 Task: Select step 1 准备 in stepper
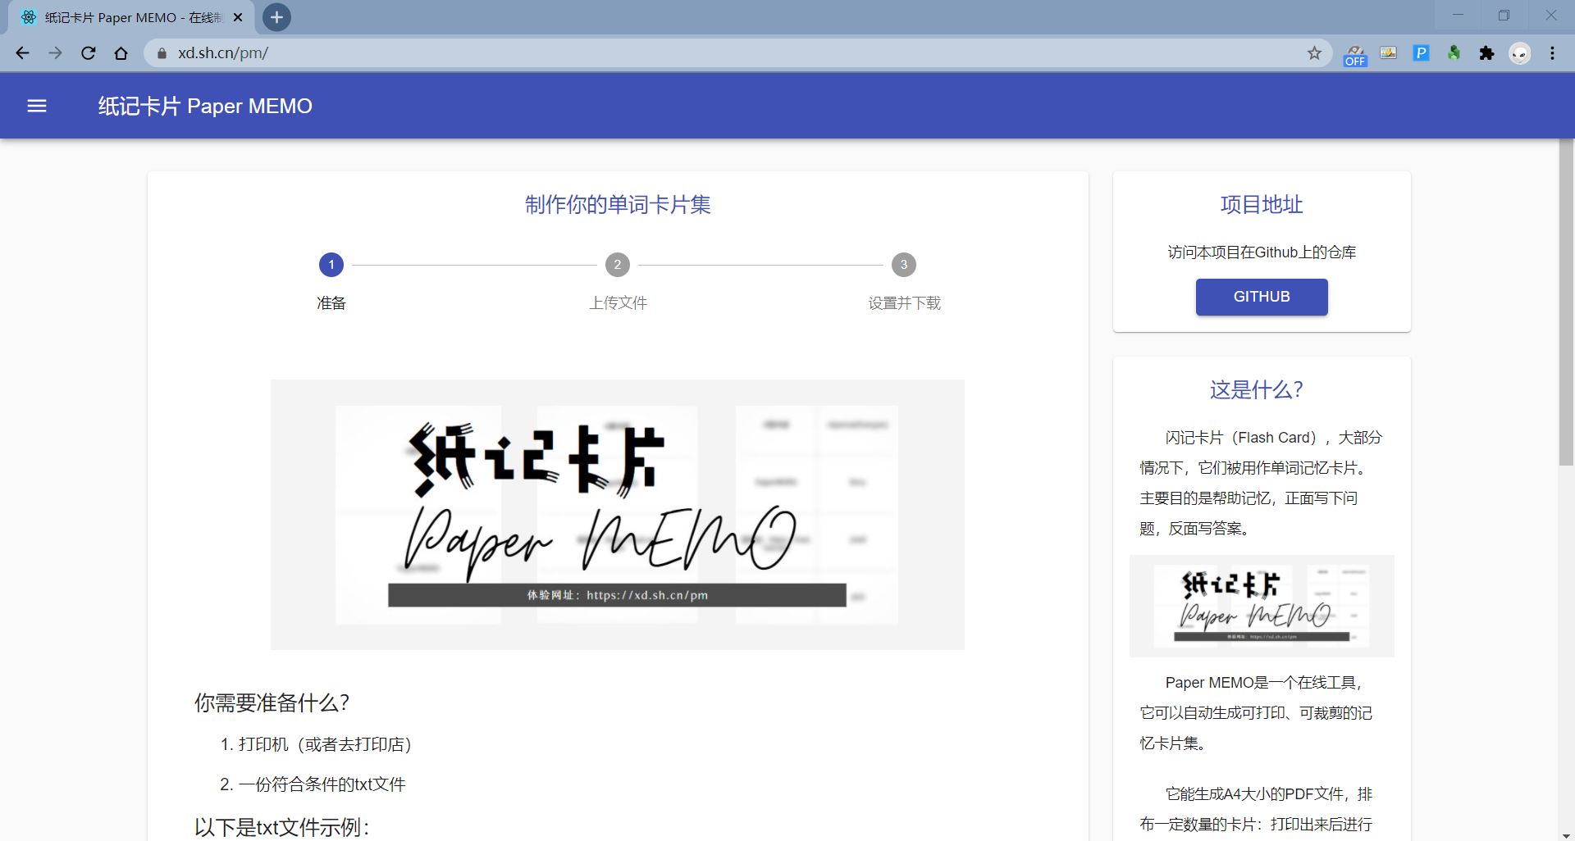coord(331,265)
